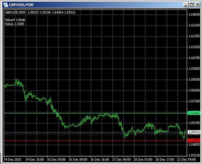This screenshot has height=164, width=202.
Task: Close the GBPUSD,M30 chart window
Action: tap(198, 5)
